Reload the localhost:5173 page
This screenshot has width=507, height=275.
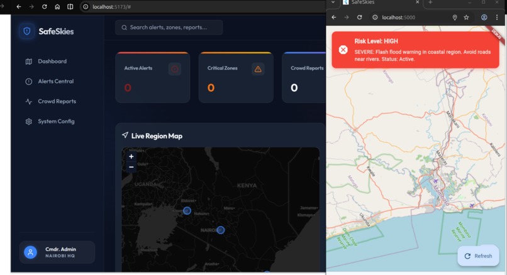[44, 6]
